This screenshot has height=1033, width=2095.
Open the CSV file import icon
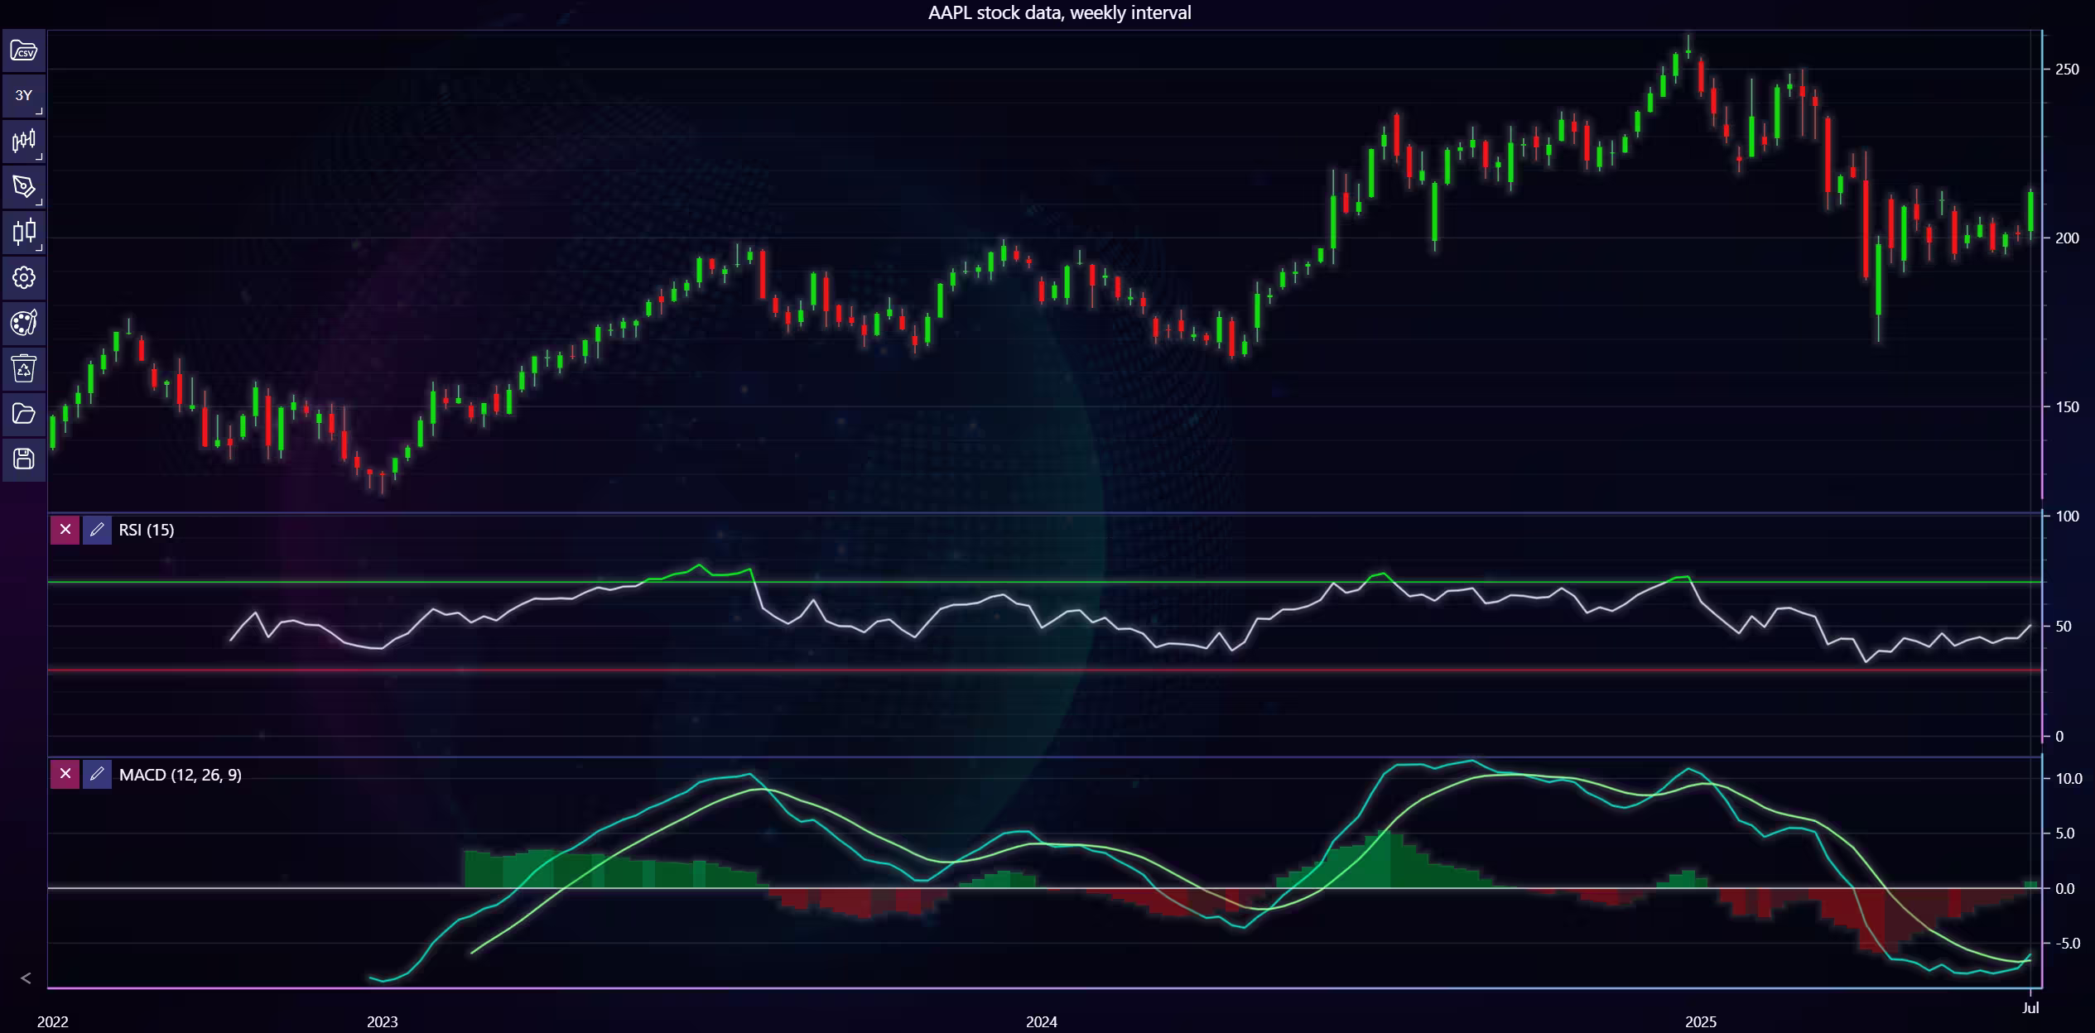pyautogui.click(x=24, y=51)
